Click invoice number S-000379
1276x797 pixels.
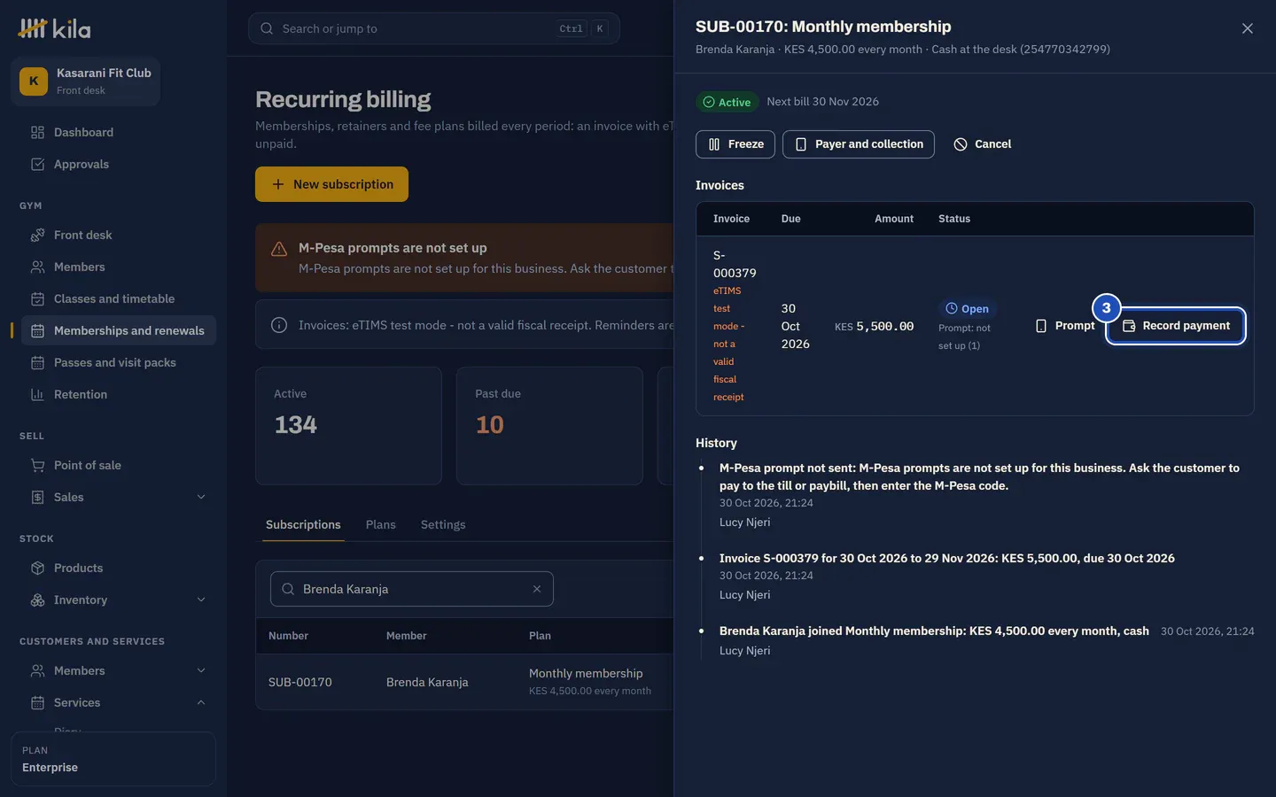(735, 264)
